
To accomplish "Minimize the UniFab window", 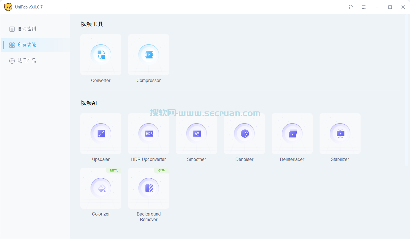I will pyautogui.click(x=377, y=7).
